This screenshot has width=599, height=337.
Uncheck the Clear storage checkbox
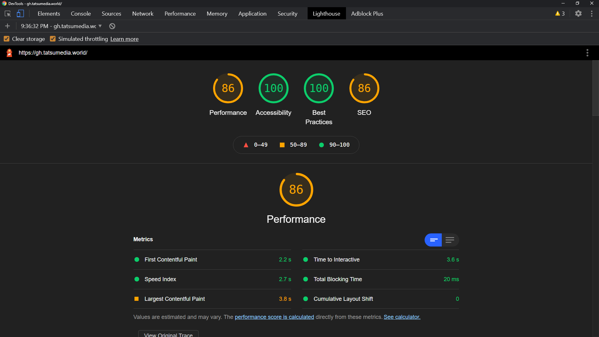7,39
